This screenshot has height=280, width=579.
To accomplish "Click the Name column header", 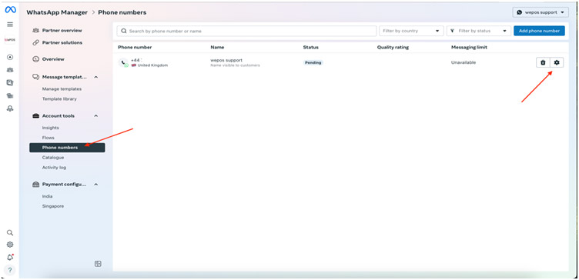I will [217, 47].
